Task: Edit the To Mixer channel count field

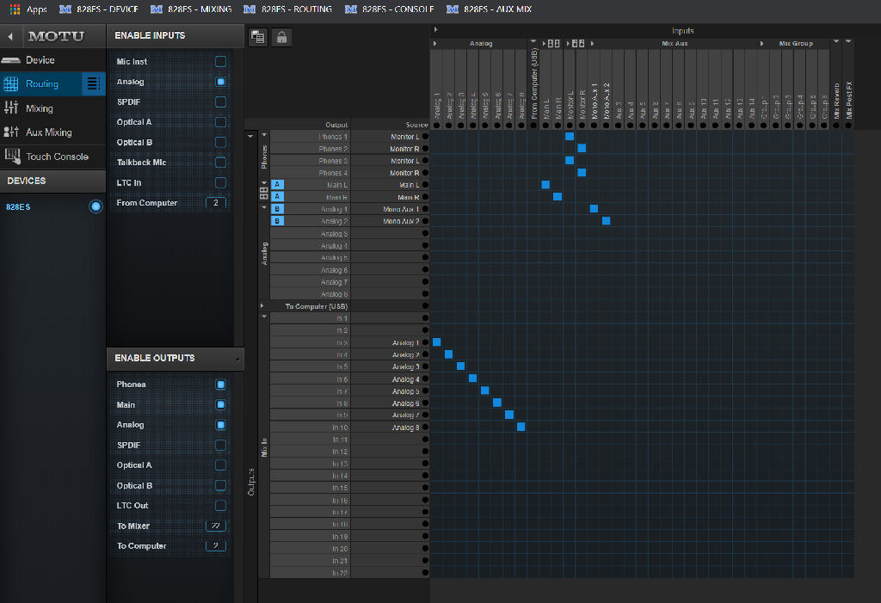Action: (216, 526)
